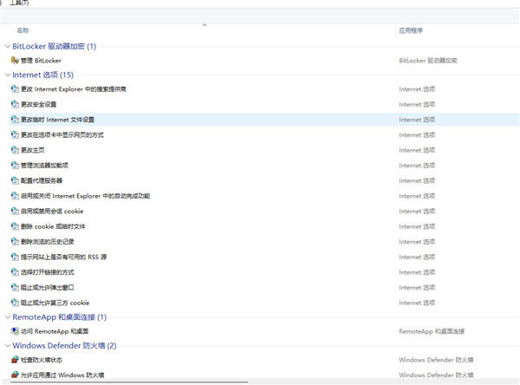Click the icon for 提示网站上是否有可用的 RSS 源
This screenshot has width=520, height=385.
pyautogui.click(x=15, y=257)
